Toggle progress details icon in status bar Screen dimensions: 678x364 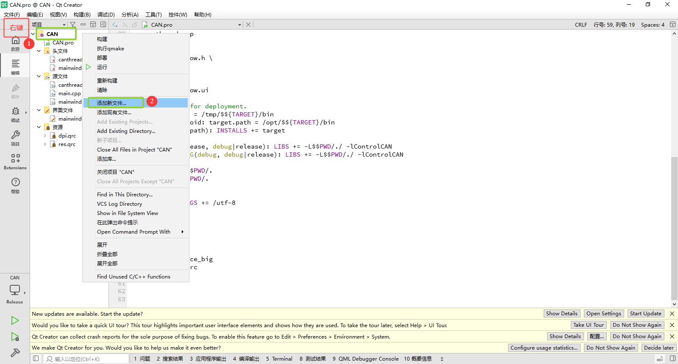click(660, 358)
